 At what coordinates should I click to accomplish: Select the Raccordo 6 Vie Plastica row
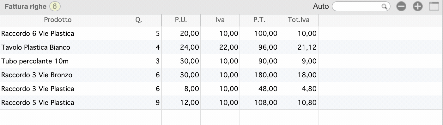[221, 33]
